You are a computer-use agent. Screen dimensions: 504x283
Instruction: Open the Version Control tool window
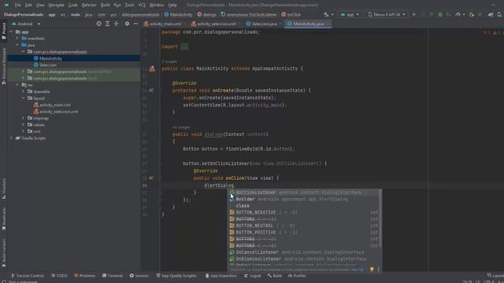point(28,276)
